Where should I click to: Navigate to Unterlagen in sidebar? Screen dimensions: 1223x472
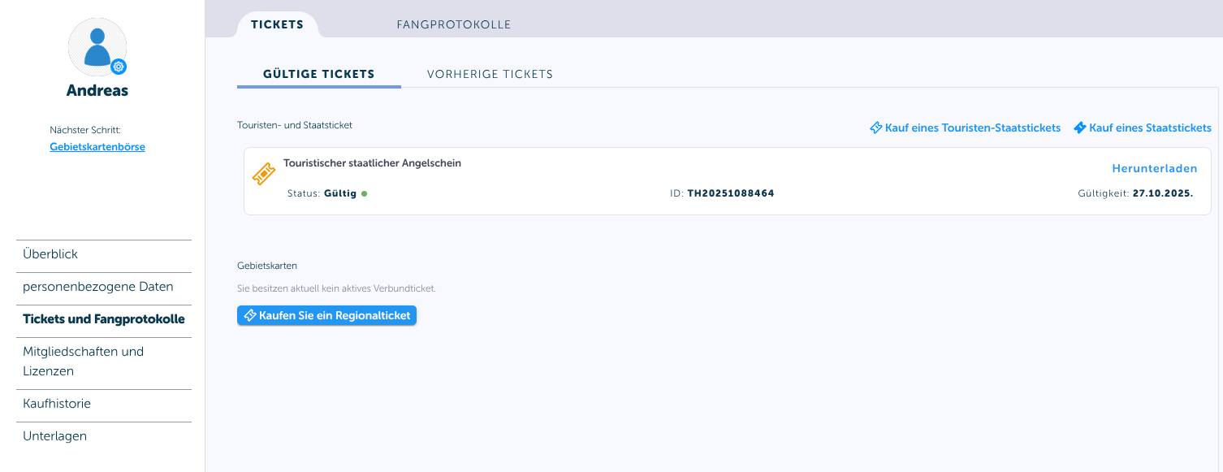(104, 436)
